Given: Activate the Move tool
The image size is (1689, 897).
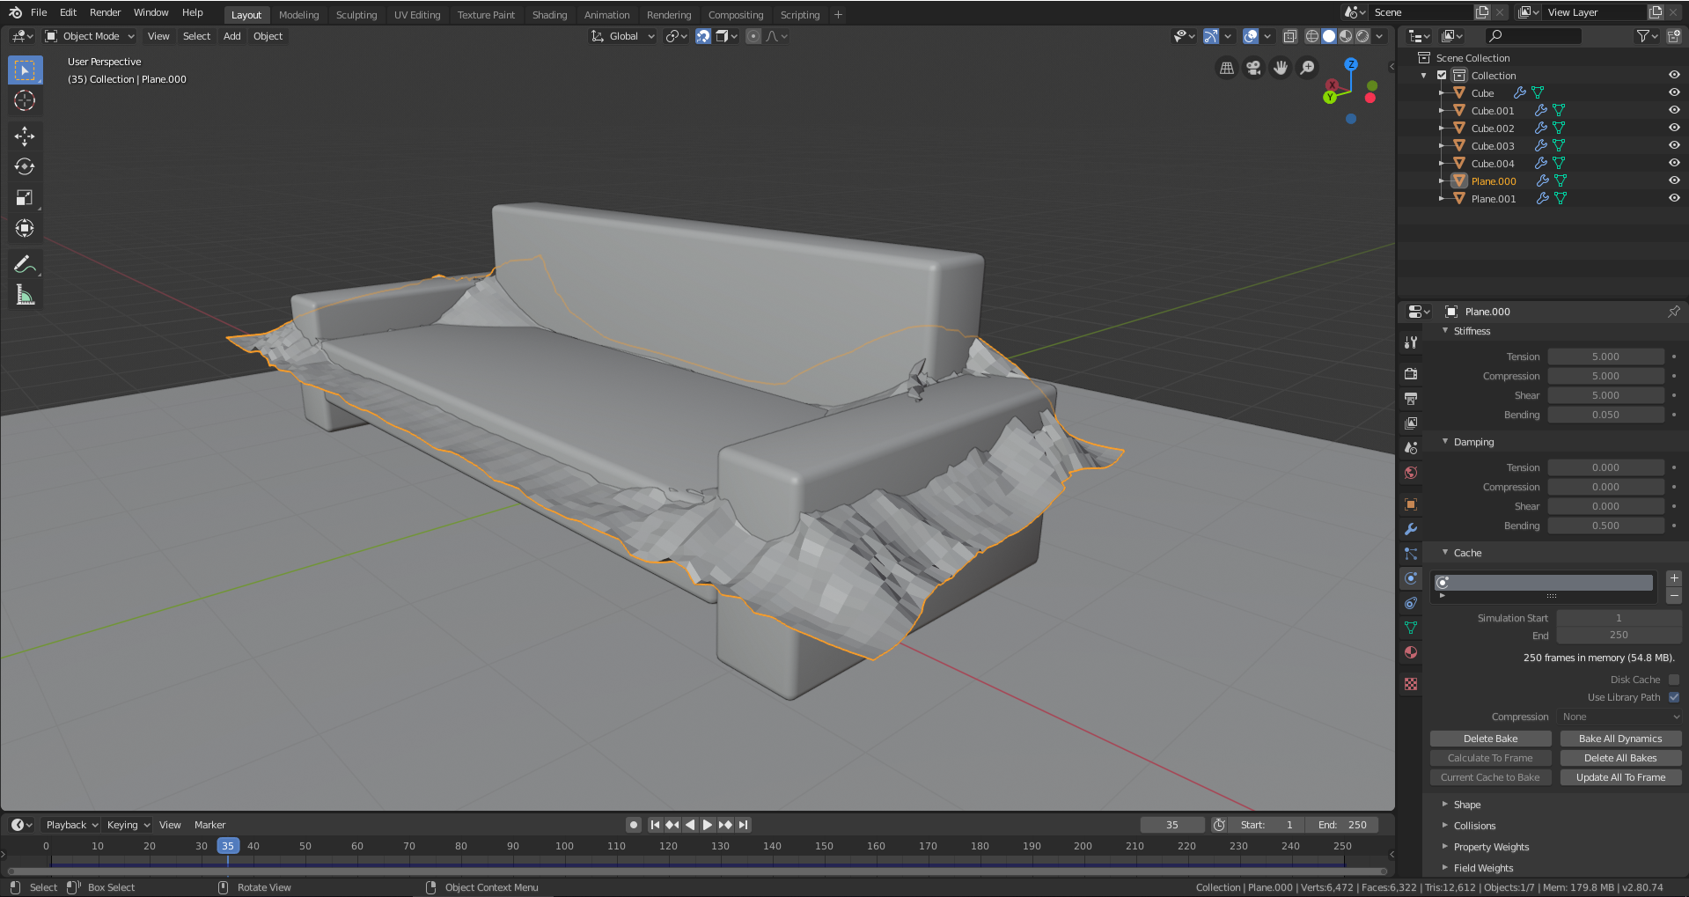Looking at the screenshot, I should click(x=25, y=136).
